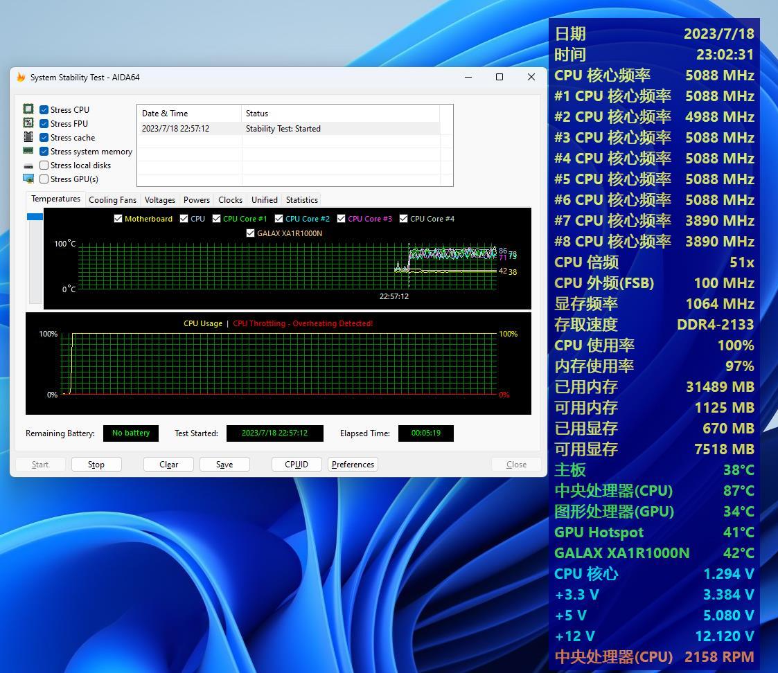Open the Unified tab
This screenshot has height=673, width=778.
[265, 200]
